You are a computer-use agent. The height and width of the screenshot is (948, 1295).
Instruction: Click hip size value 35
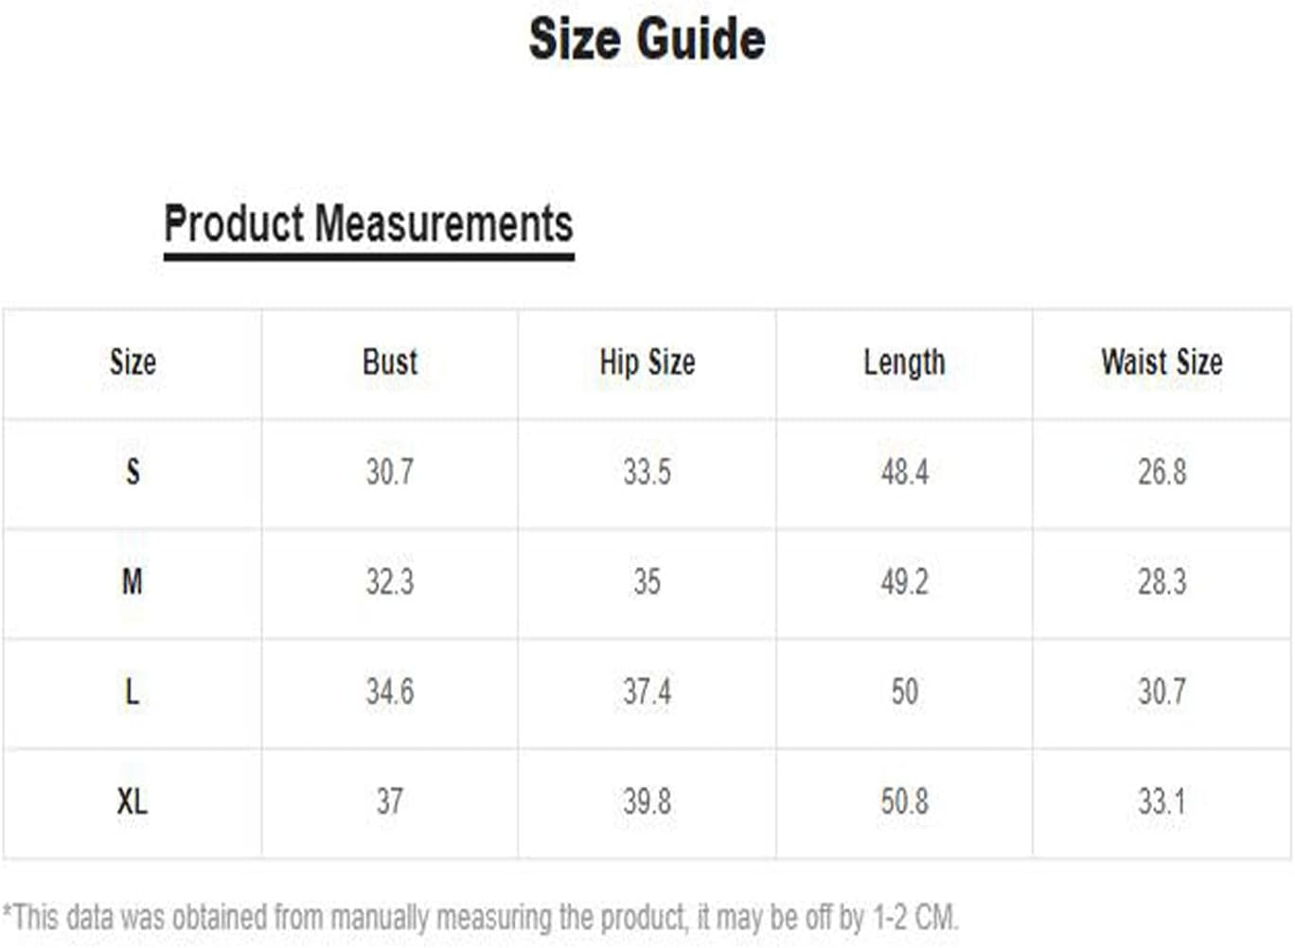(x=647, y=581)
